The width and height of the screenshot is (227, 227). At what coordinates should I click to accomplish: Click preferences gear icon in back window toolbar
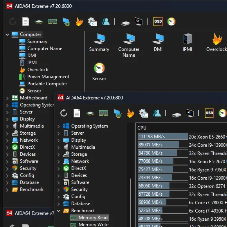pyautogui.click(x=92, y=22)
